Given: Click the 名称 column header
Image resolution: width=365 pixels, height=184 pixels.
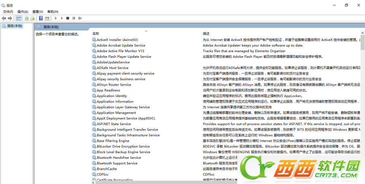Looking at the screenshot, I should 96,34.
